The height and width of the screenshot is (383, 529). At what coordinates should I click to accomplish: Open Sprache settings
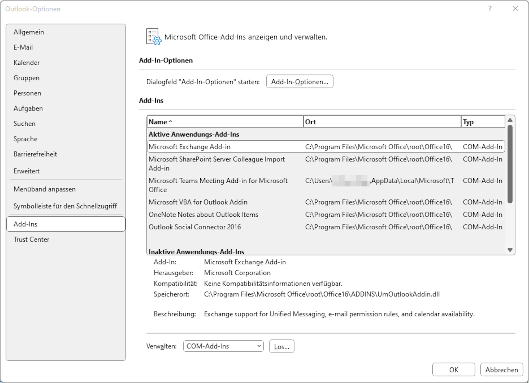(66, 139)
